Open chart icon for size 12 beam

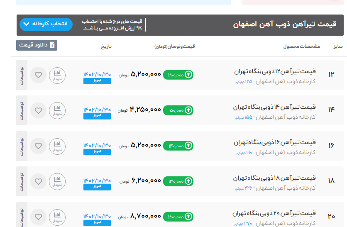click(x=57, y=75)
